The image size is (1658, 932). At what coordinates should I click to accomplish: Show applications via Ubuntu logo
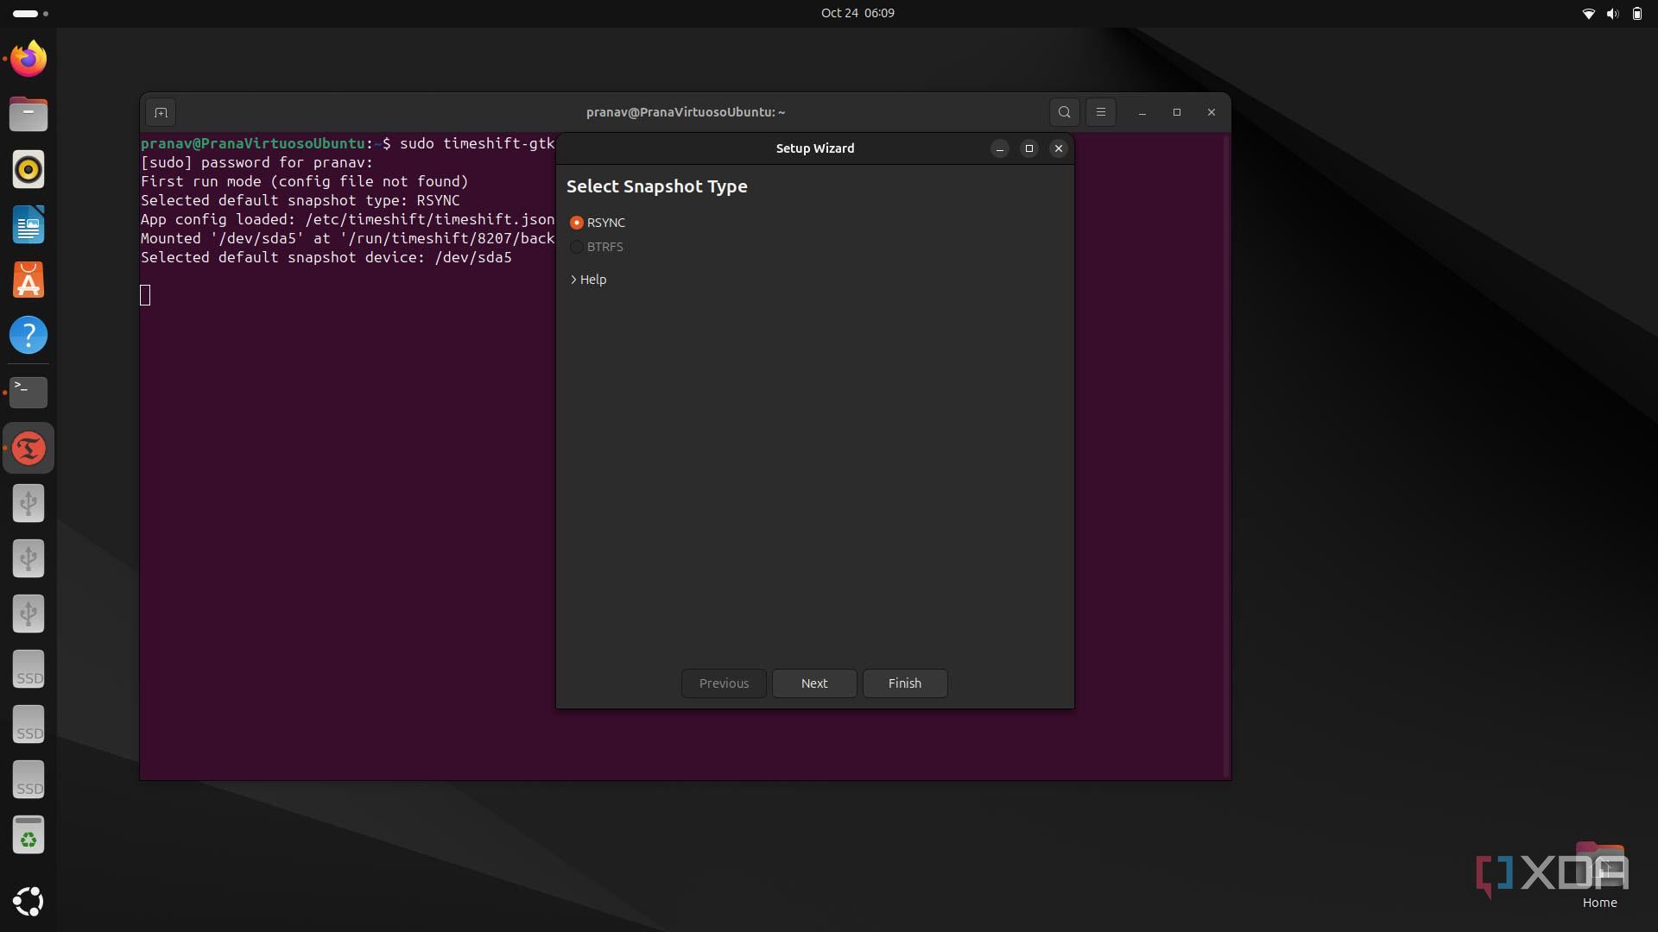tap(28, 901)
